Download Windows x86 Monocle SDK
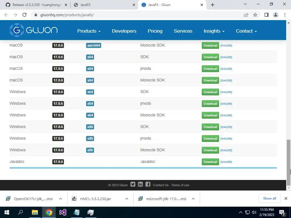This screenshot has width=291, height=218. [210, 150]
